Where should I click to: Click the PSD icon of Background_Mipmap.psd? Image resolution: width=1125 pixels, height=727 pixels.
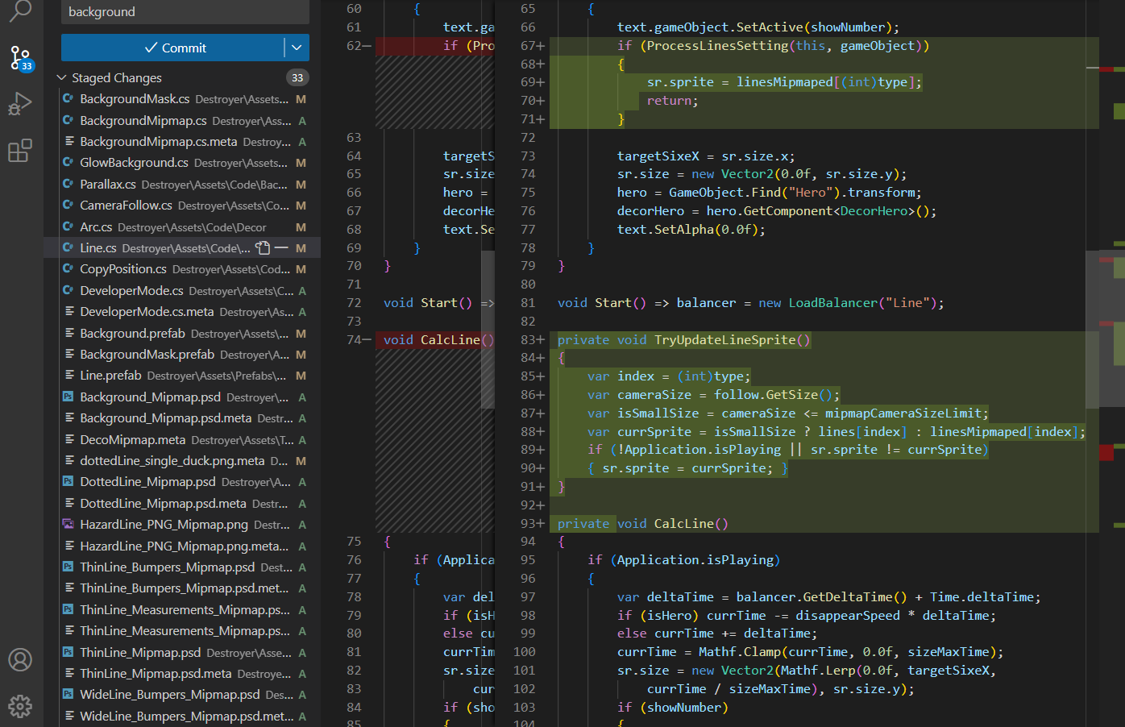click(x=68, y=397)
